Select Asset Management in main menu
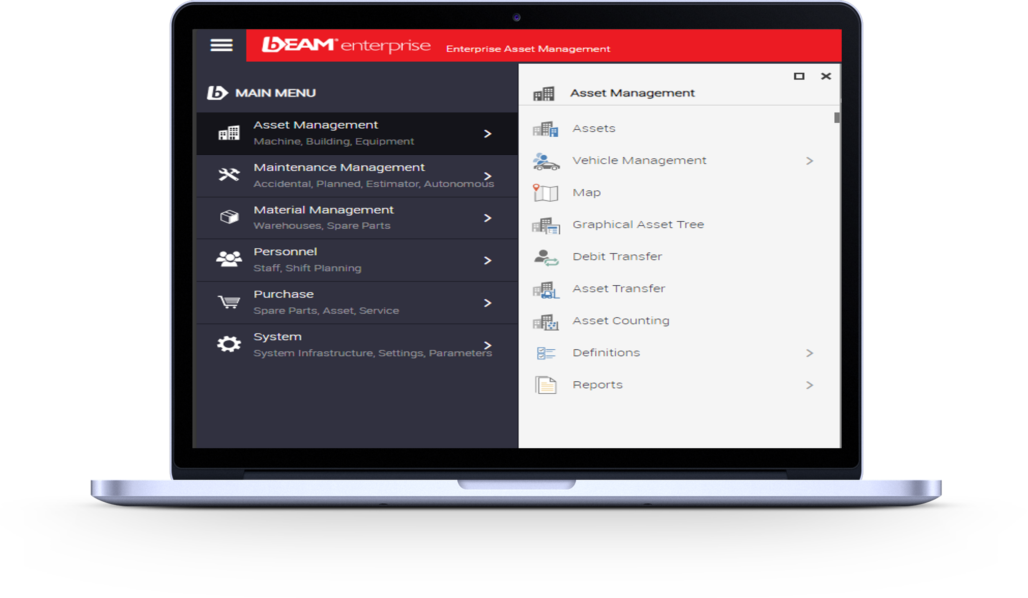The width and height of the screenshot is (1028, 598). (x=357, y=133)
